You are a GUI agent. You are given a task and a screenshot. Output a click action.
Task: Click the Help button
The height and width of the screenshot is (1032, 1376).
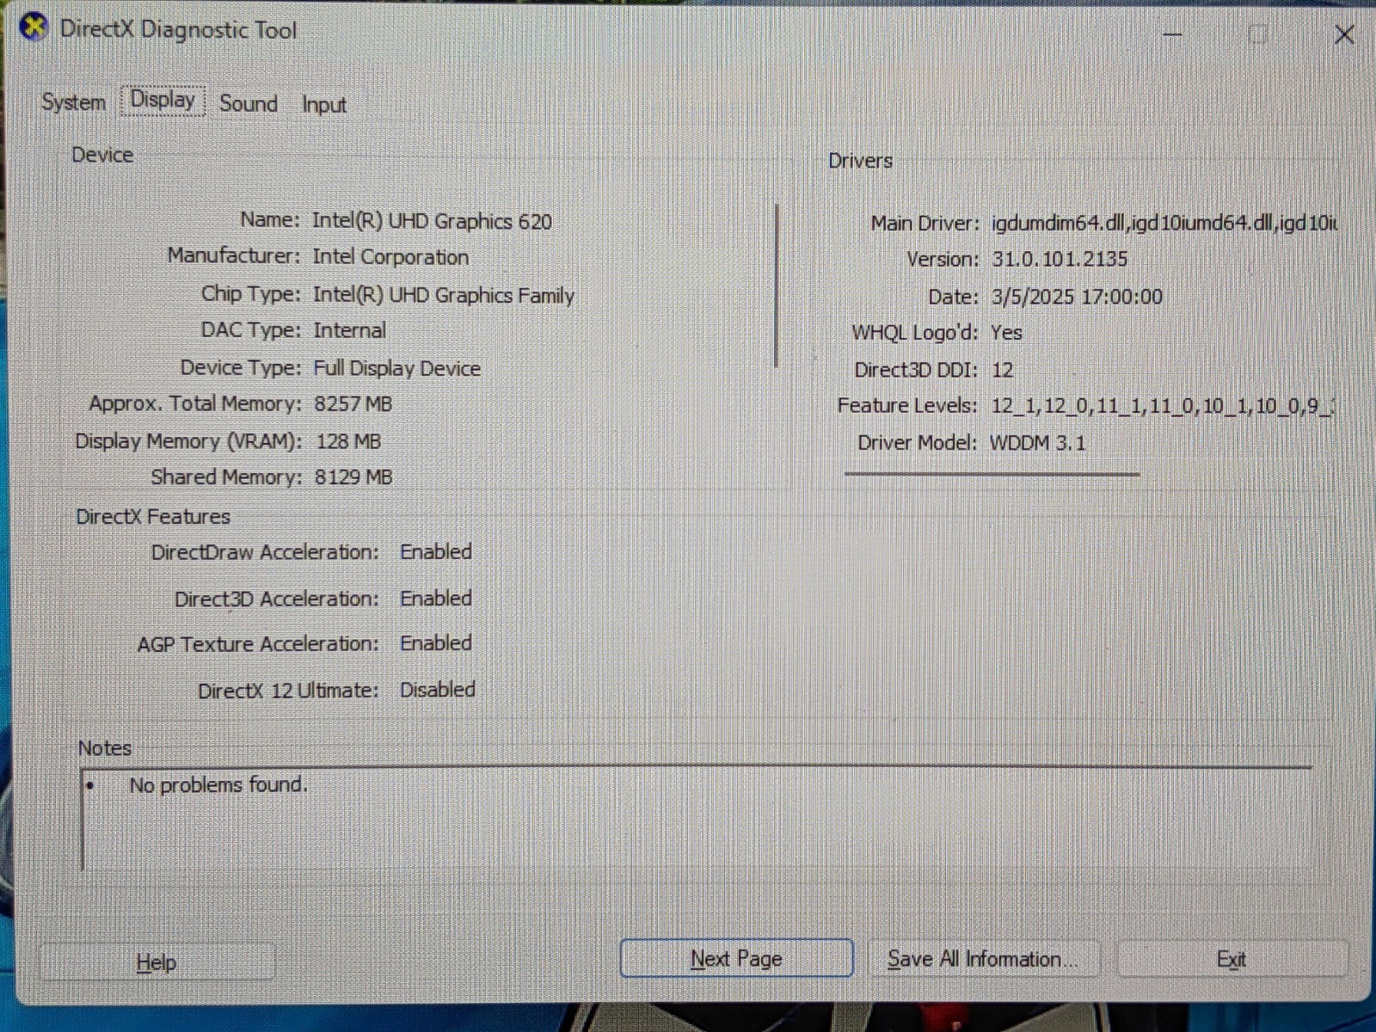[x=157, y=962]
